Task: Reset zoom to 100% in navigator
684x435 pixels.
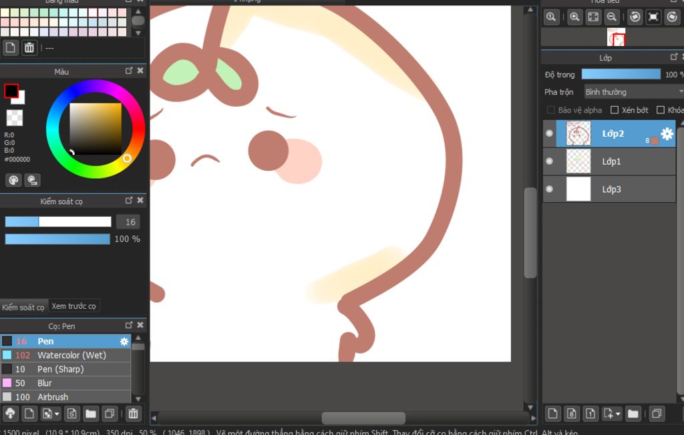Action: click(x=551, y=17)
